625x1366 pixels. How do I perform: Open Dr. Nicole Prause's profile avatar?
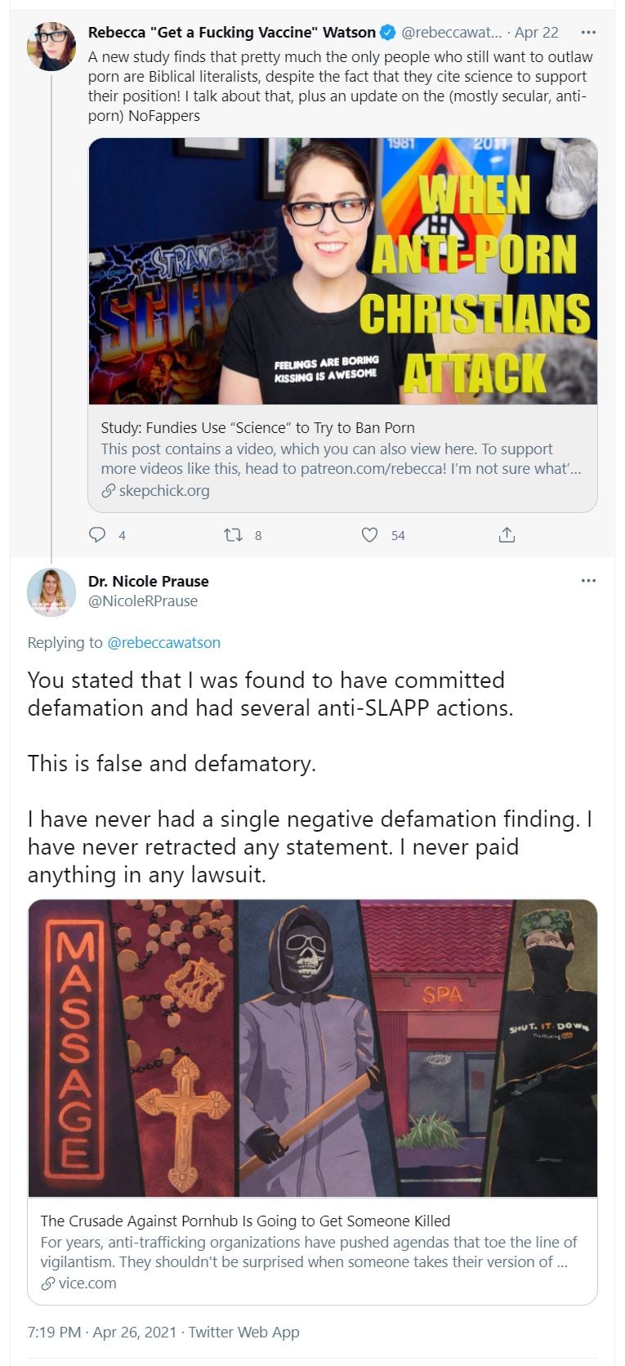click(51, 591)
